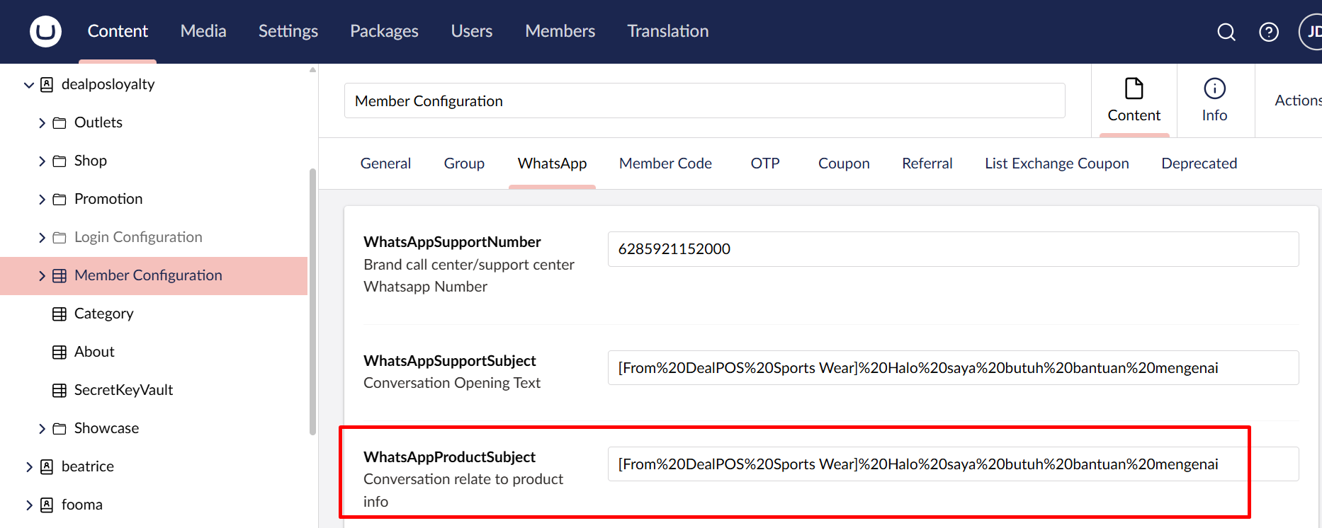Expand the Promotion folder
Screen dimensions: 1322x528
42,200
